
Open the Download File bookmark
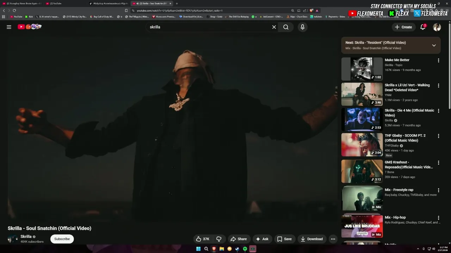click(191, 17)
